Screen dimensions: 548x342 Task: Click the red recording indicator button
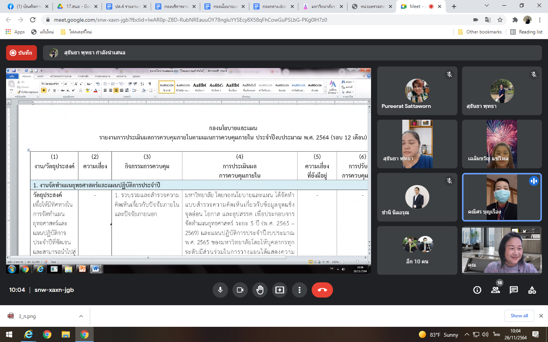(21, 53)
